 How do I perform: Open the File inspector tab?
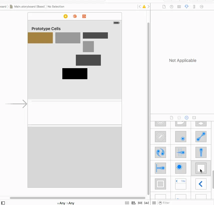(x=164, y=7)
